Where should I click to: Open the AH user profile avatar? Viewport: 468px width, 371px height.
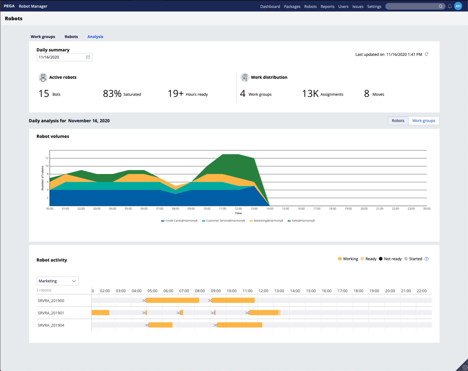point(458,6)
